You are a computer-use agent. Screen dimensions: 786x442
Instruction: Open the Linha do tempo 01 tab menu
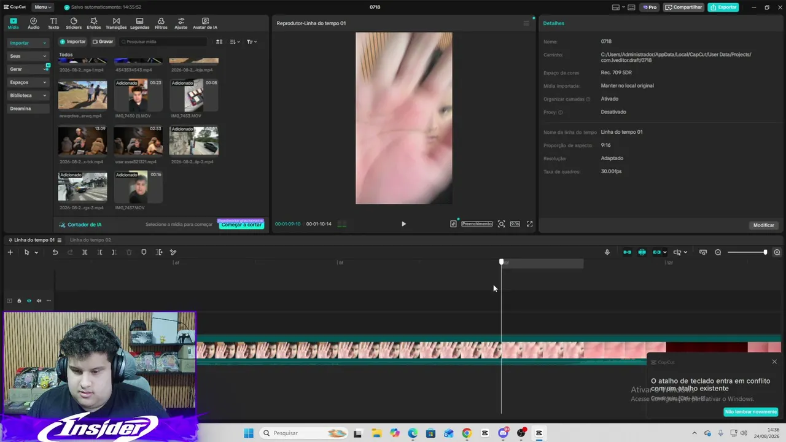point(60,240)
